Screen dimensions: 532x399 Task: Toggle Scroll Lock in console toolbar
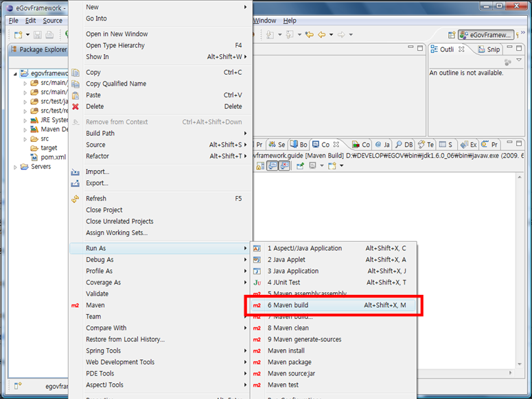(x=259, y=166)
